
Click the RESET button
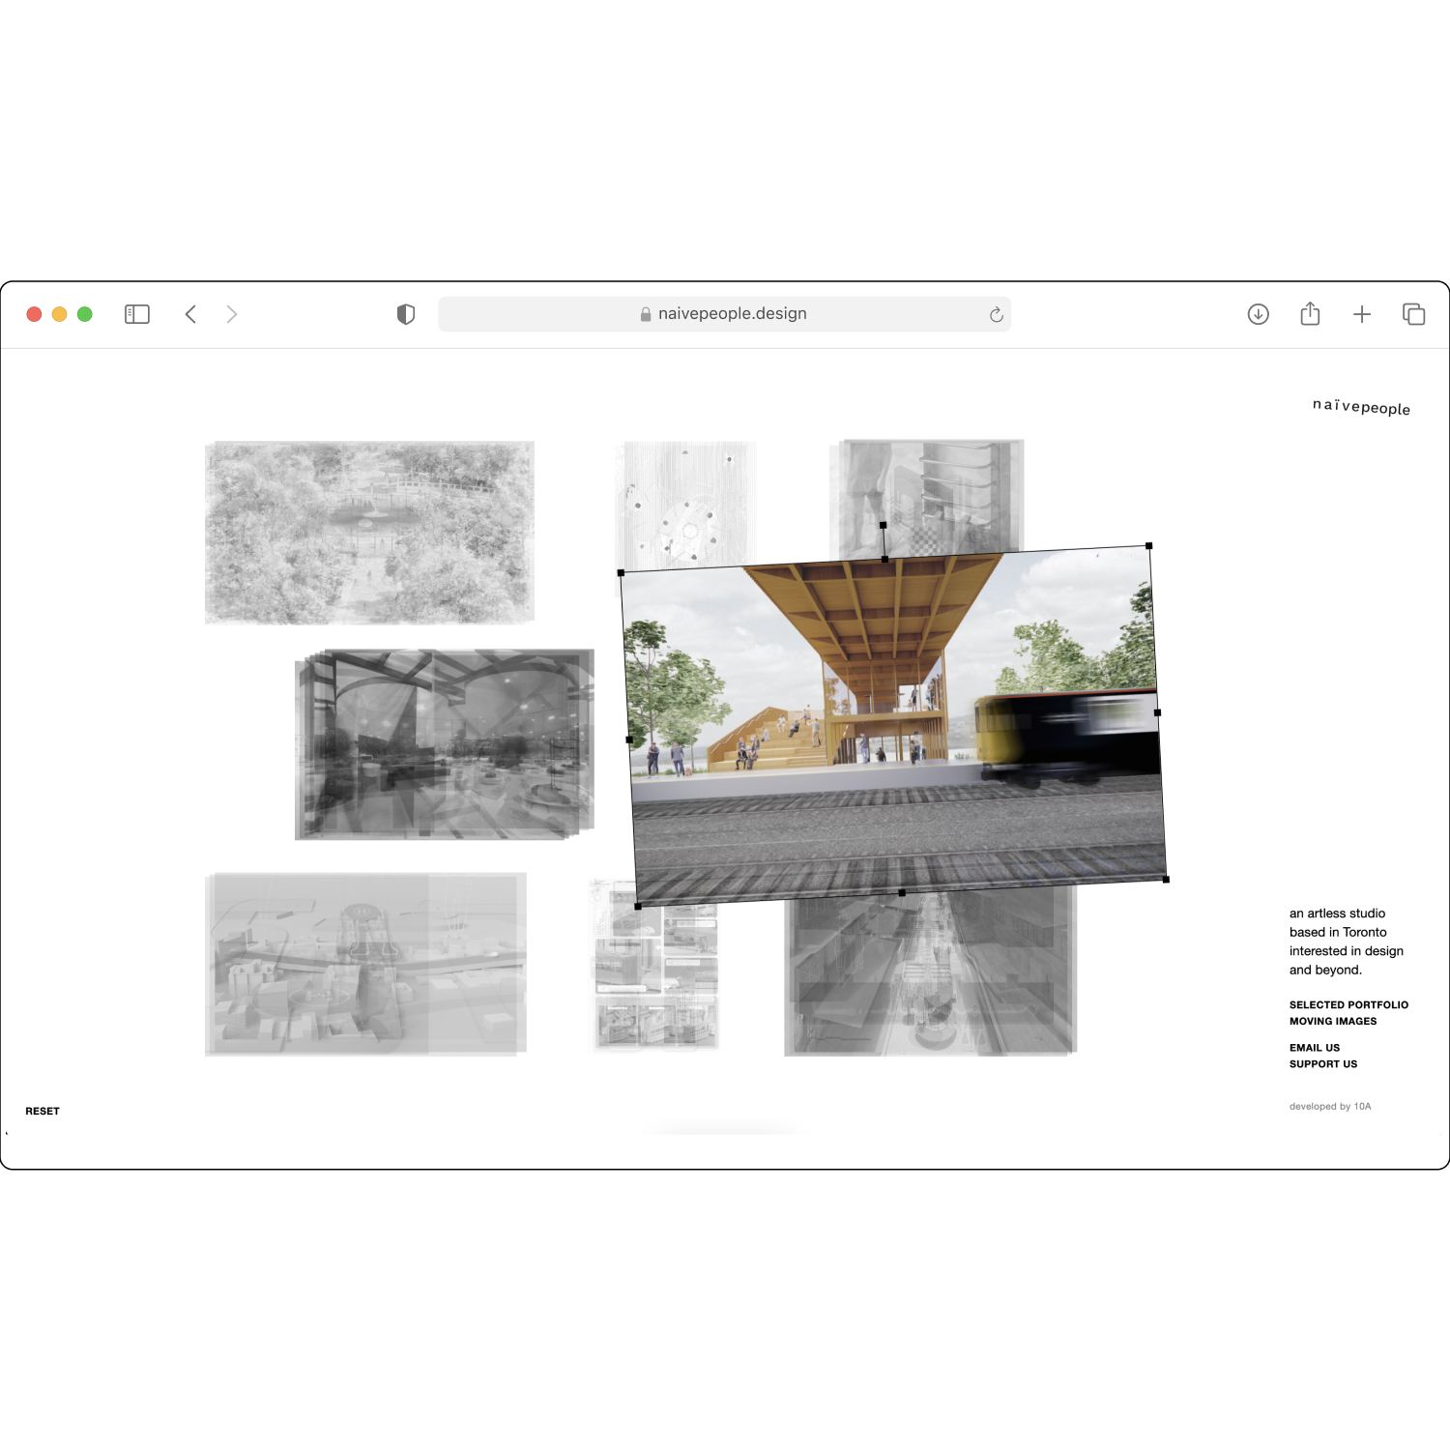tap(43, 1112)
